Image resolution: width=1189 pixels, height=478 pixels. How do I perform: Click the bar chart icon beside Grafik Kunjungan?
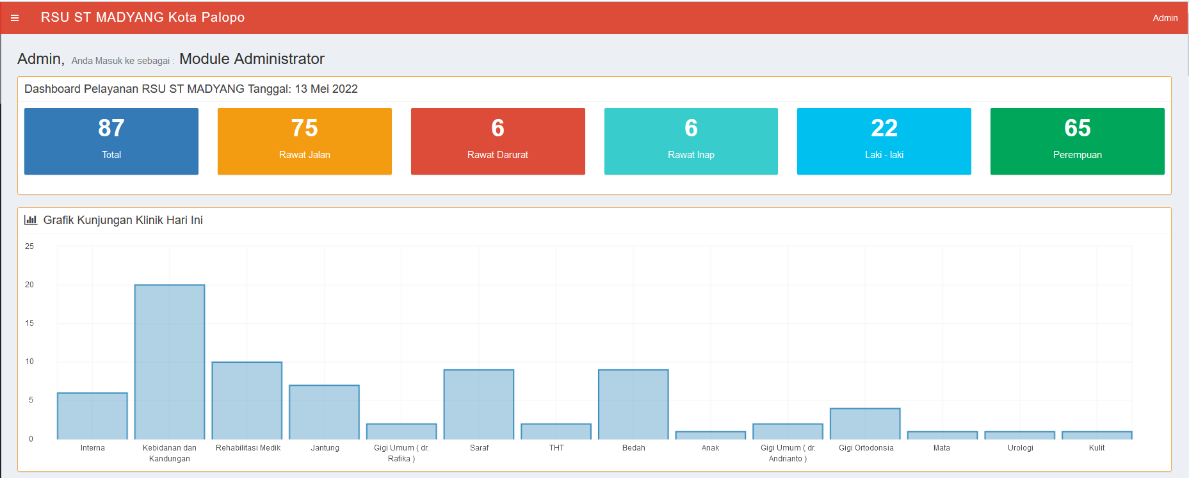click(x=30, y=220)
